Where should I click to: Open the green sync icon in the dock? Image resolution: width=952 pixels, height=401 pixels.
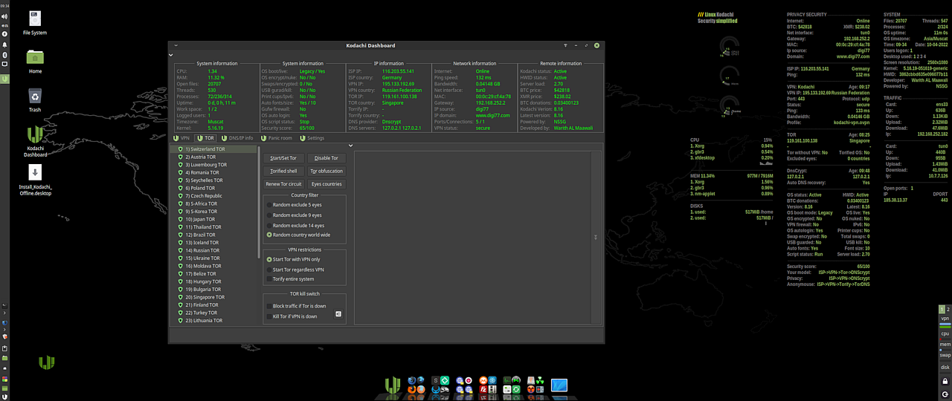(x=516, y=389)
